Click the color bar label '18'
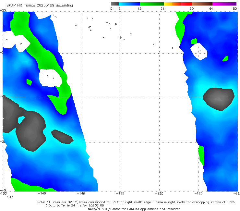The width and height of the screenshot is (240, 211). (x=139, y=9)
